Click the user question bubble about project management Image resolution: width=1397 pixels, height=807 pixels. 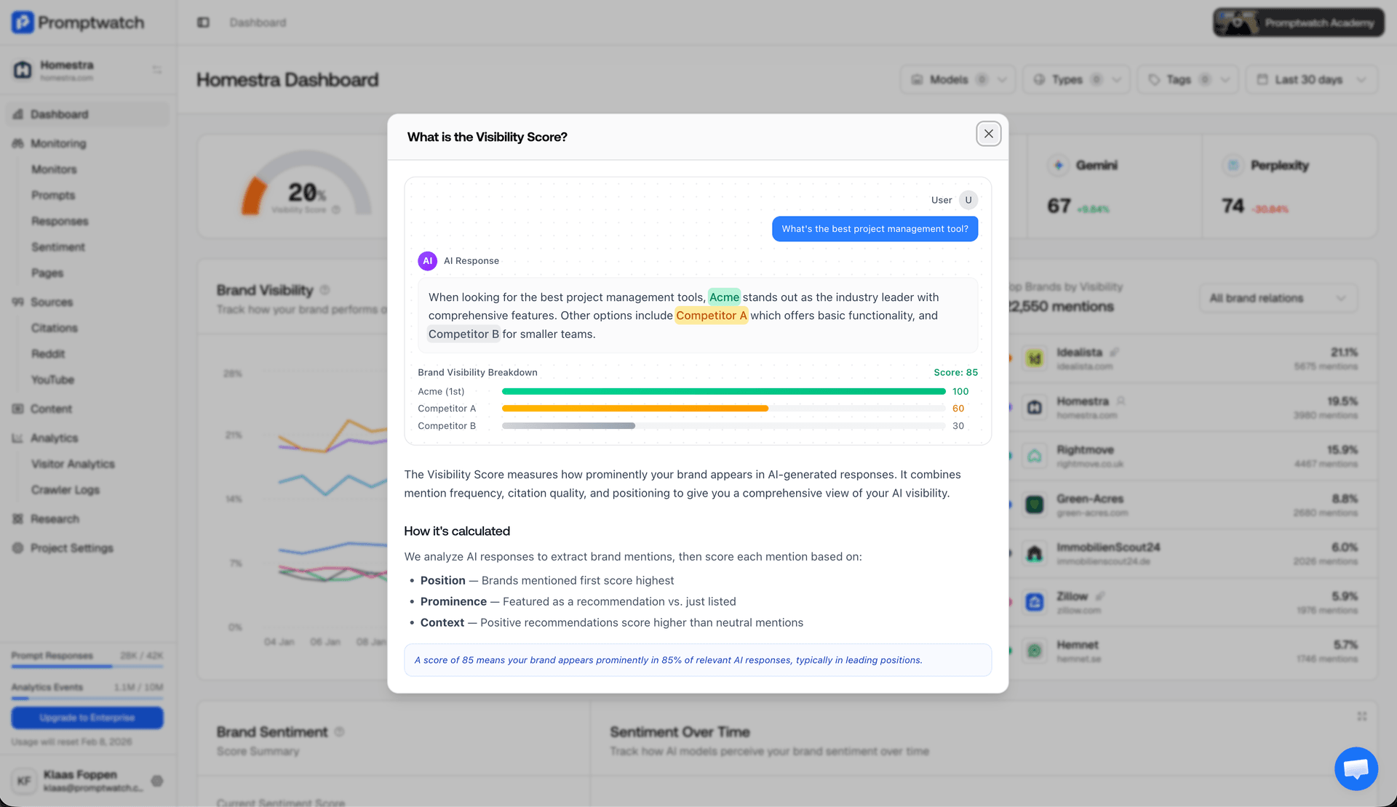pyautogui.click(x=875, y=228)
